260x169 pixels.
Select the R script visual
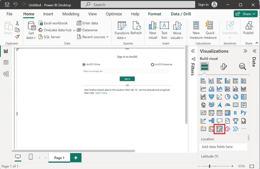click(235, 113)
